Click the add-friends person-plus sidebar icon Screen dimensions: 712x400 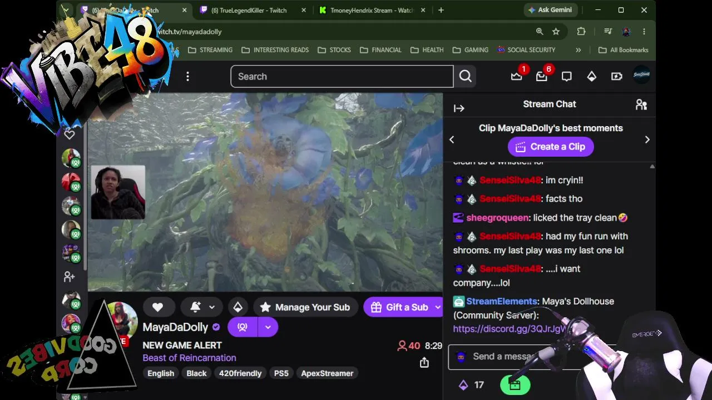tap(70, 276)
